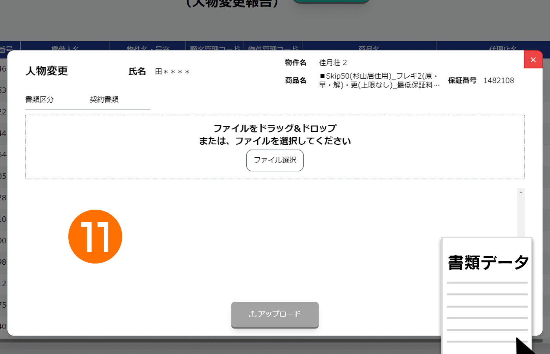Screen dimensions: 550x354
Task: Click the 保証番号 value 1482108
Action: click(x=499, y=81)
